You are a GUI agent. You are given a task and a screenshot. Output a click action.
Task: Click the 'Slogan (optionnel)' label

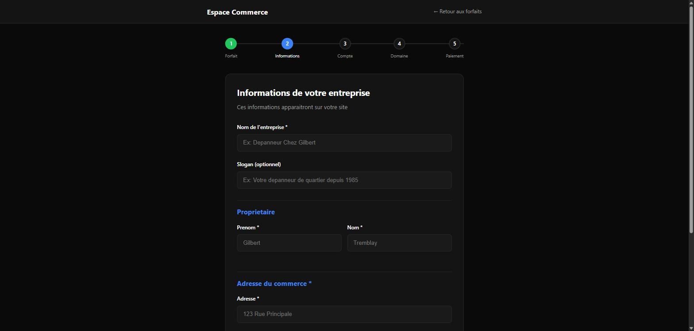[x=258, y=164]
